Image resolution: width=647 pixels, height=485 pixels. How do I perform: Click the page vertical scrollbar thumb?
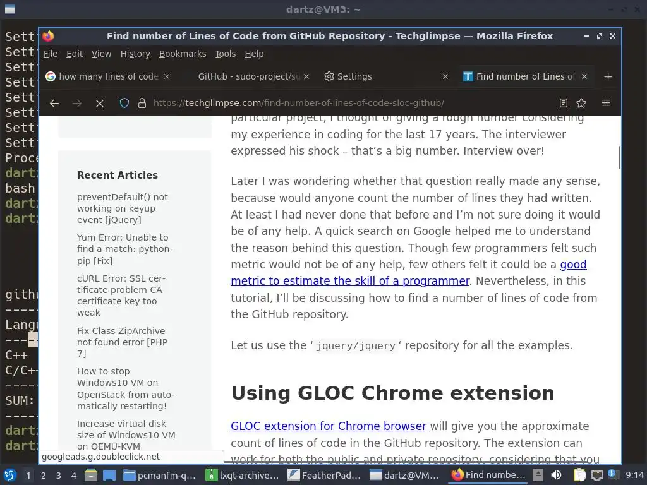[x=619, y=157]
